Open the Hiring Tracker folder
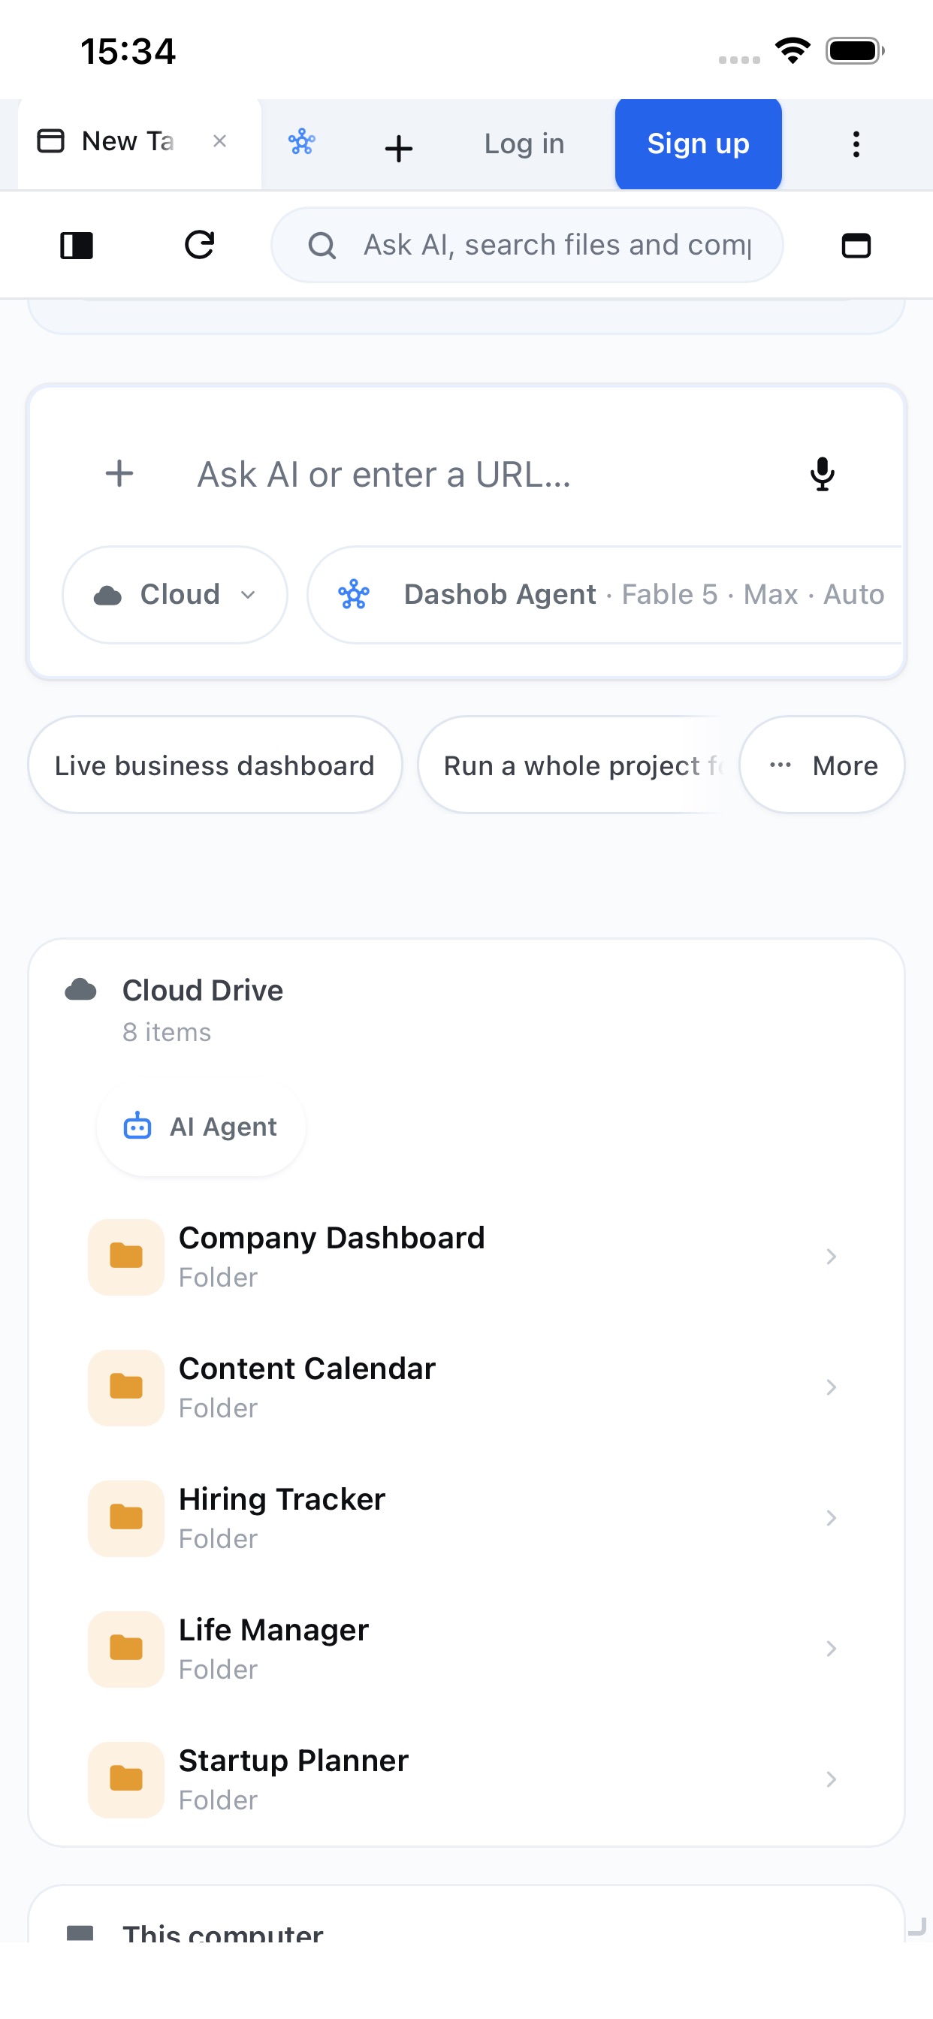The height and width of the screenshot is (2019, 933). click(466, 1518)
